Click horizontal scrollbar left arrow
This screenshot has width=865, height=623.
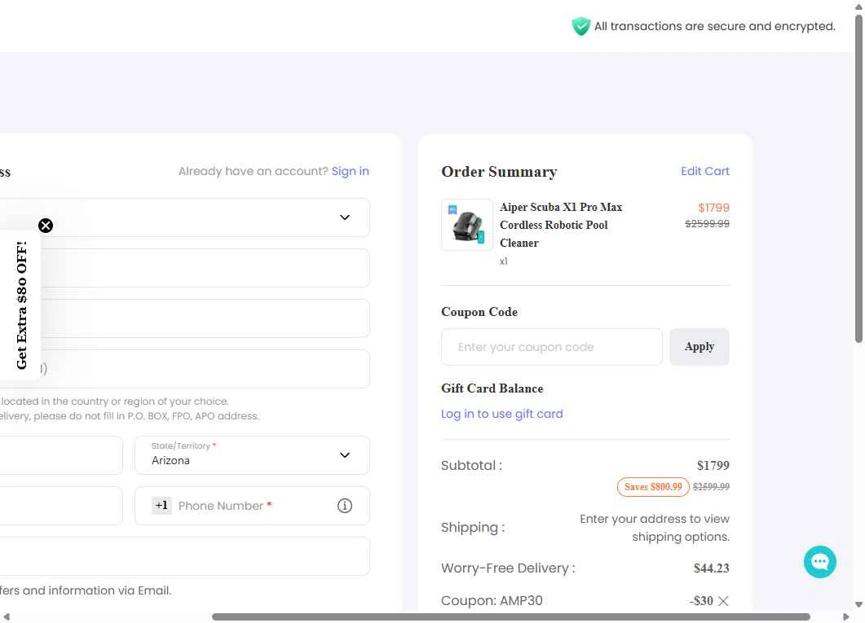[6, 617]
